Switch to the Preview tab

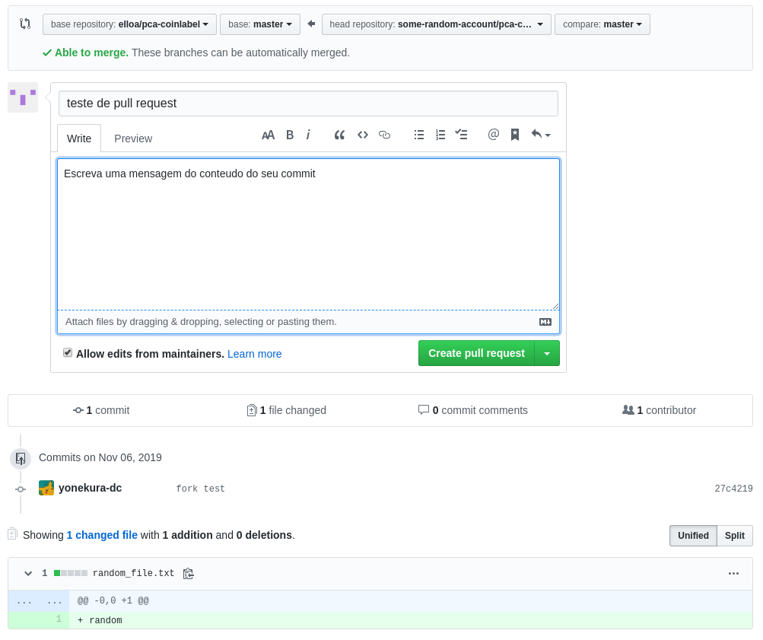133,139
